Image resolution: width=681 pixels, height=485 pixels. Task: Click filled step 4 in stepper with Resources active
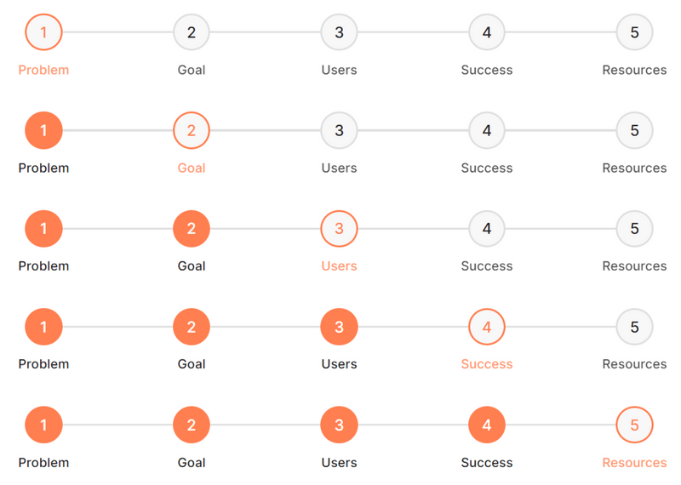(487, 425)
